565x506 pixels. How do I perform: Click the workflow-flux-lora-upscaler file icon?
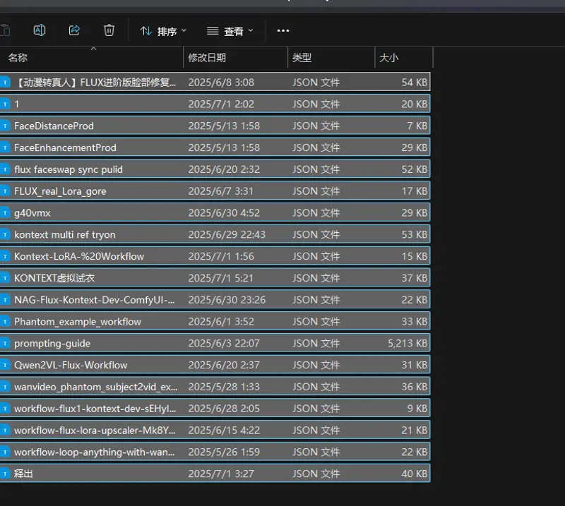click(5, 430)
